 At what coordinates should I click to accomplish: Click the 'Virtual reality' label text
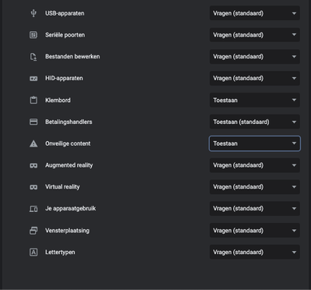pyautogui.click(x=62, y=187)
